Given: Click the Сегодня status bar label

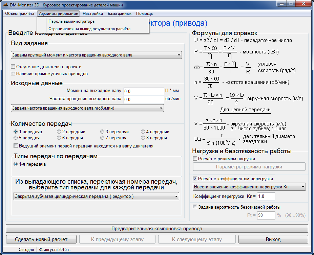Looking at the screenshot, I should [x=26, y=249].
